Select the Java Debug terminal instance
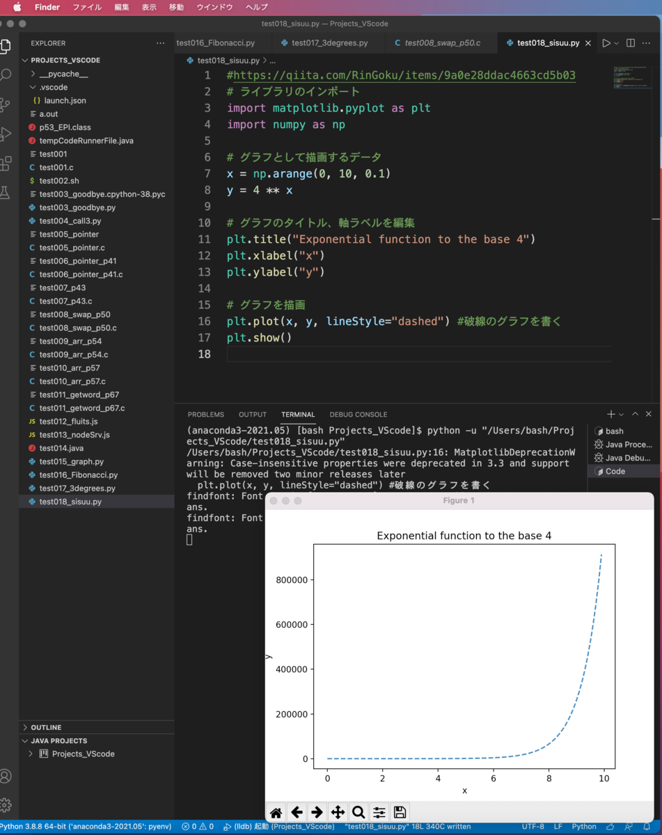The width and height of the screenshot is (662, 835). pos(624,458)
